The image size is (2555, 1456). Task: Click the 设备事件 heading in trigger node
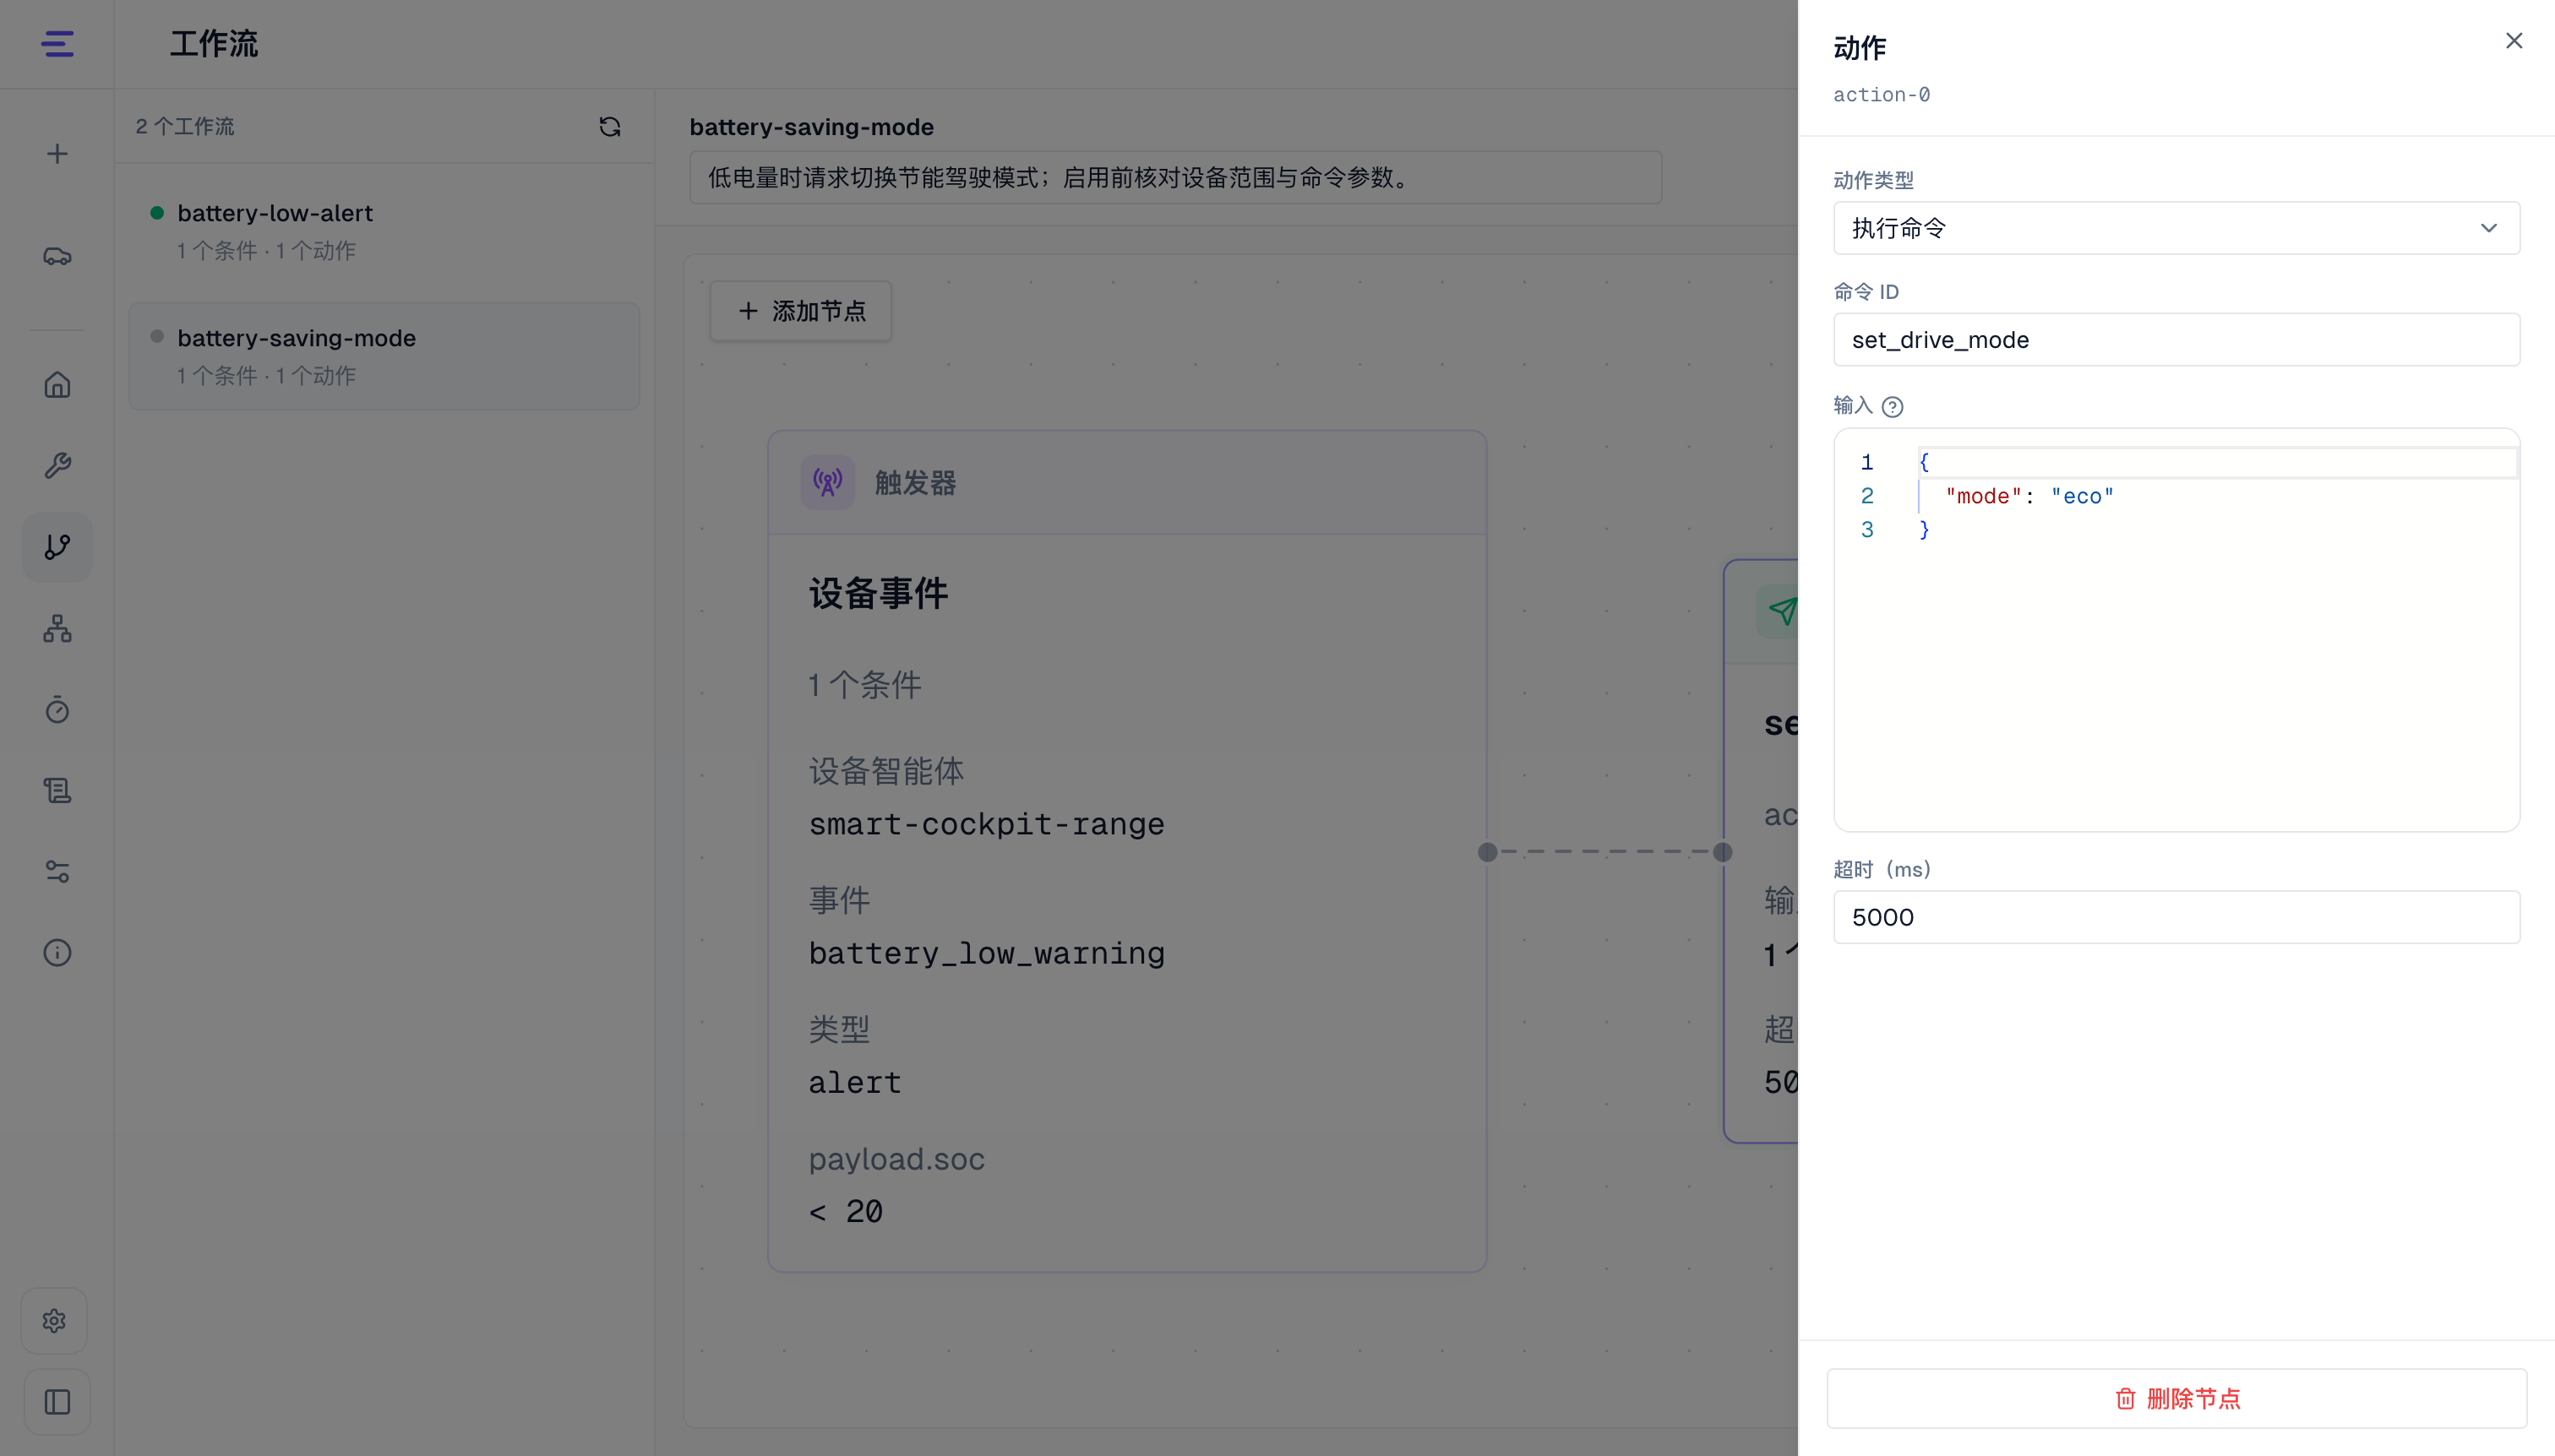[879, 594]
